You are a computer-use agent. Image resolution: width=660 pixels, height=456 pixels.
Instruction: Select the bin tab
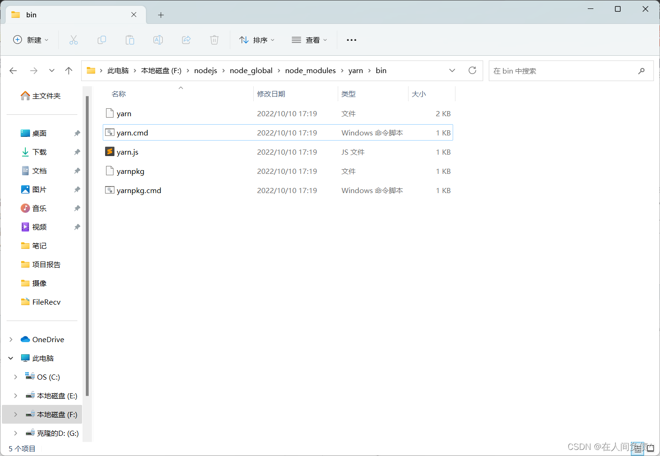coord(76,15)
